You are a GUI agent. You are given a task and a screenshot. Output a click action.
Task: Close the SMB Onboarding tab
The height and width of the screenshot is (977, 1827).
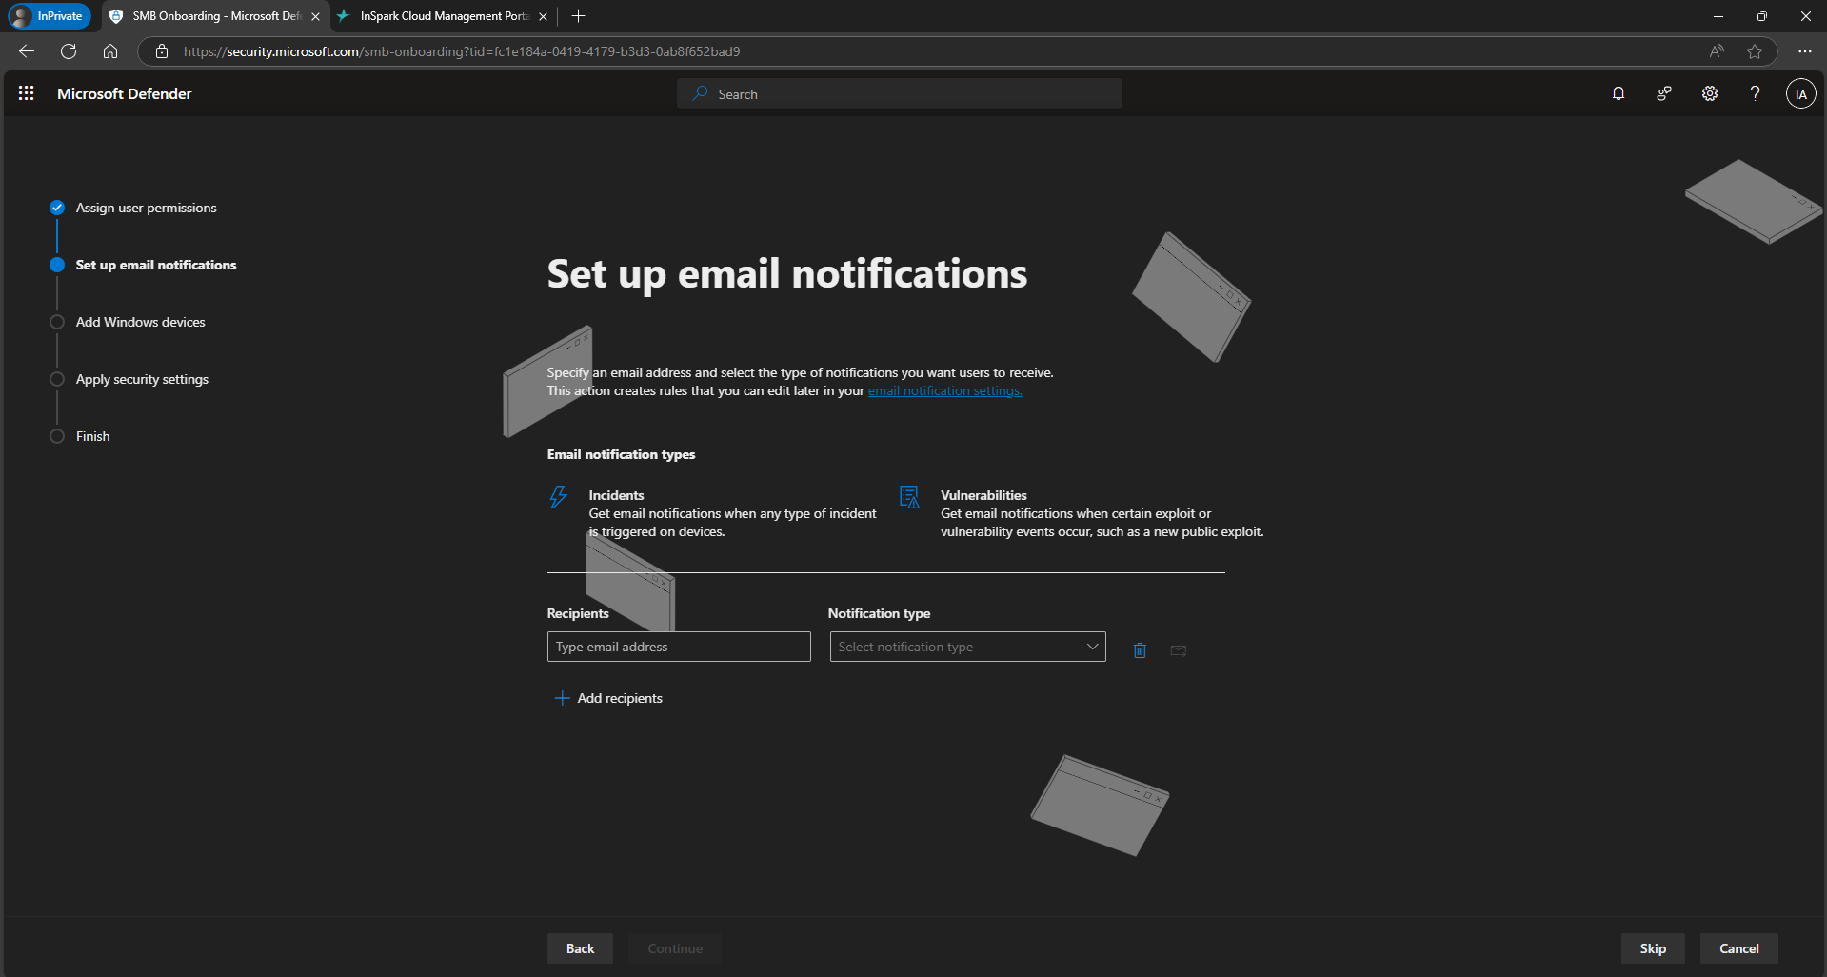(x=315, y=16)
